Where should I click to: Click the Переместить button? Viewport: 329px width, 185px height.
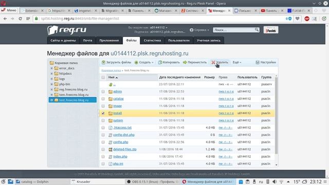tap(195, 62)
